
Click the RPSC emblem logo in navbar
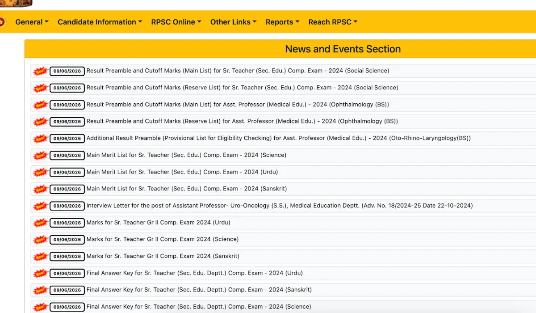click(x=2, y=21)
